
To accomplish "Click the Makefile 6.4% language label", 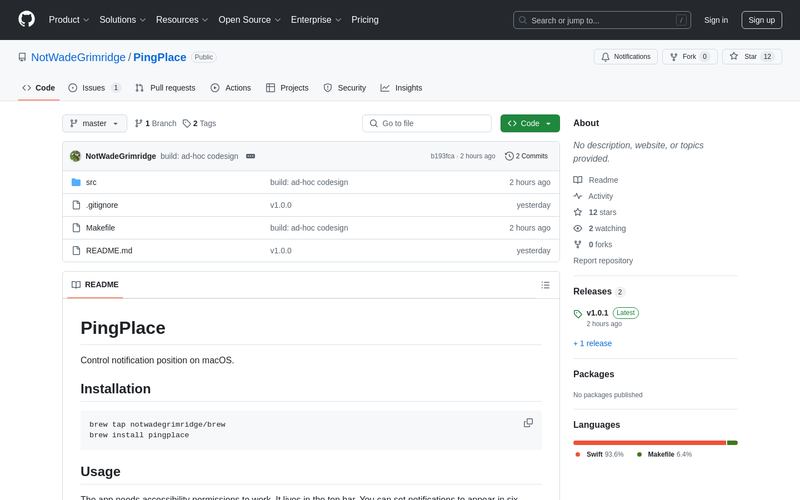I will point(664,454).
